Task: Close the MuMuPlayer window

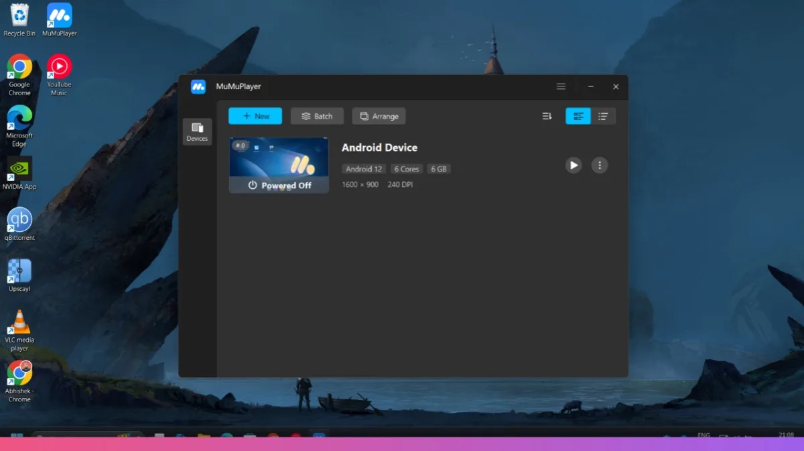Action: coord(616,86)
